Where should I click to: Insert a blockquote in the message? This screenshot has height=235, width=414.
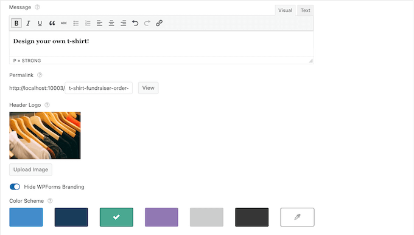[x=52, y=23]
